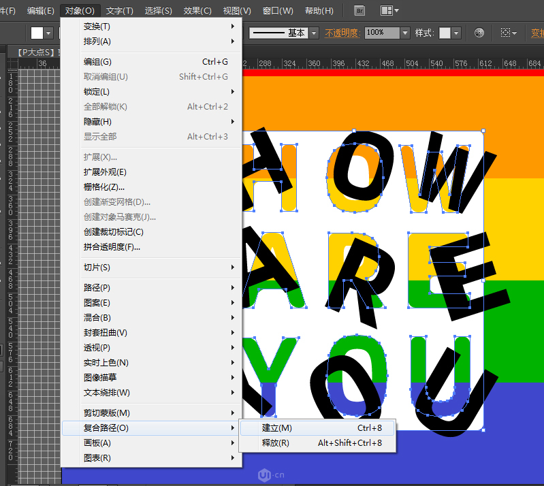Viewport: 544px width, 486px height.
Task: Switch to the [P大点S] document tab
Action: coord(34,52)
